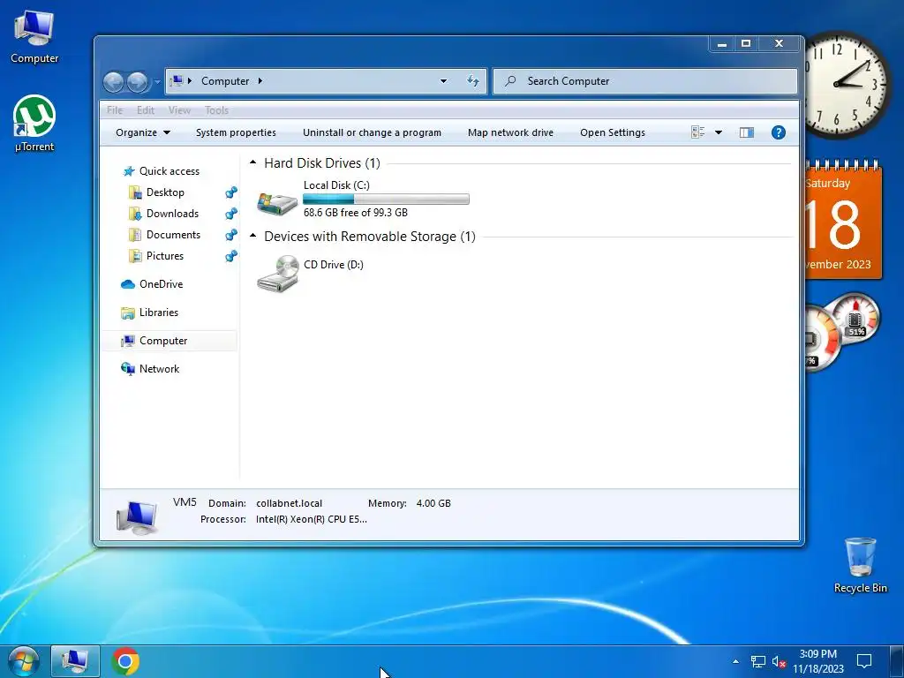Change view using the view icon
The height and width of the screenshot is (678, 904).
(x=697, y=132)
